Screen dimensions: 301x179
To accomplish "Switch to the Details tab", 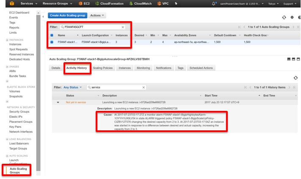I will [x=55, y=68].
